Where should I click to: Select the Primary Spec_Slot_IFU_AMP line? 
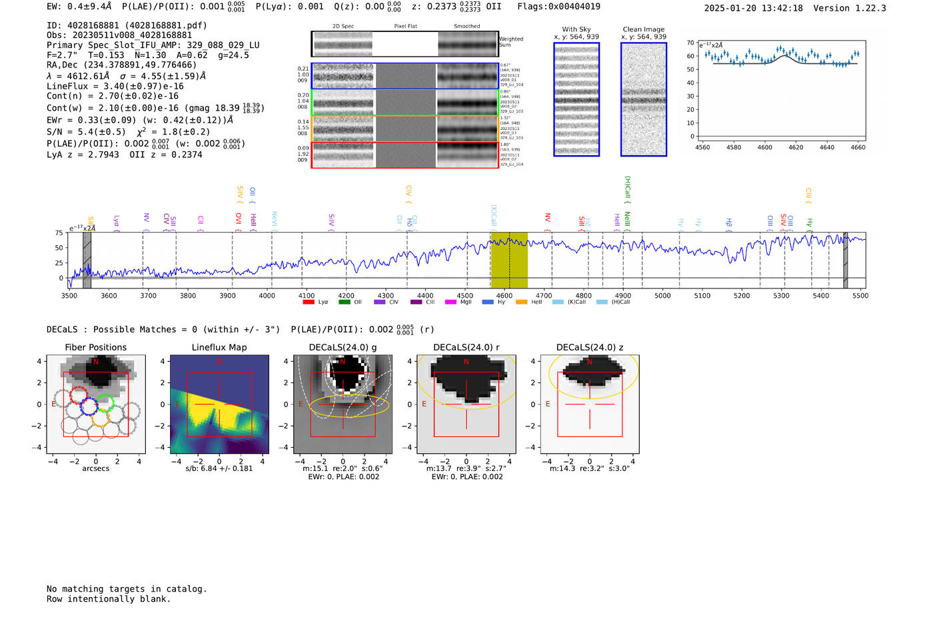click(x=153, y=45)
